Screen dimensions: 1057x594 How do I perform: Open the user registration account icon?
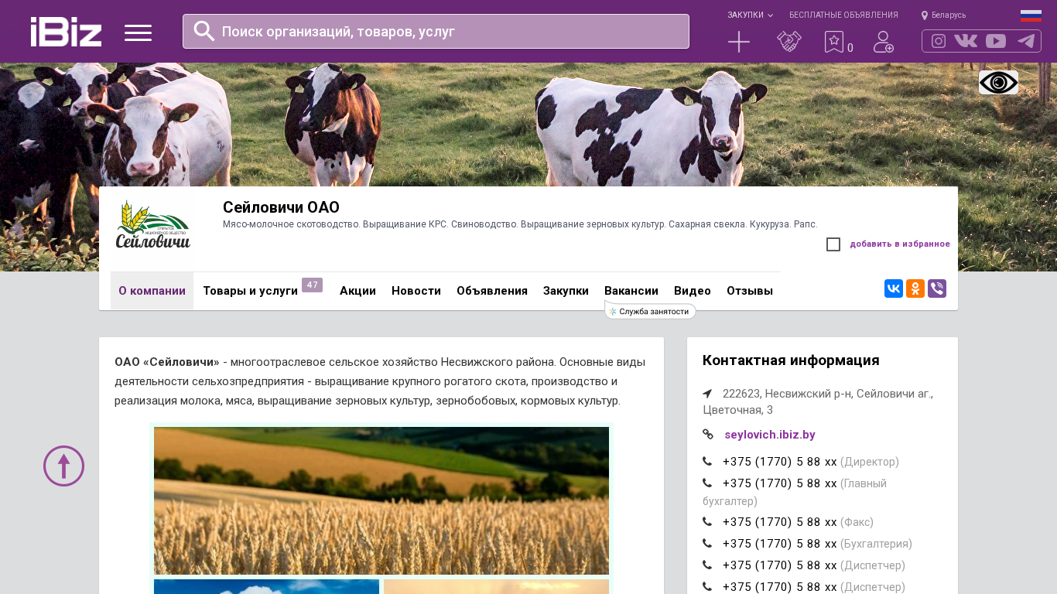pos(884,42)
